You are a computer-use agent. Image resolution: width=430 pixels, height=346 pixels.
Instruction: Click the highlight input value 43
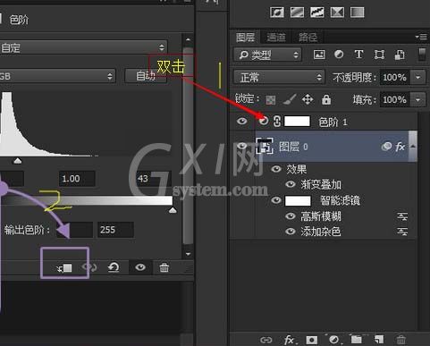pyautogui.click(x=154, y=179)
